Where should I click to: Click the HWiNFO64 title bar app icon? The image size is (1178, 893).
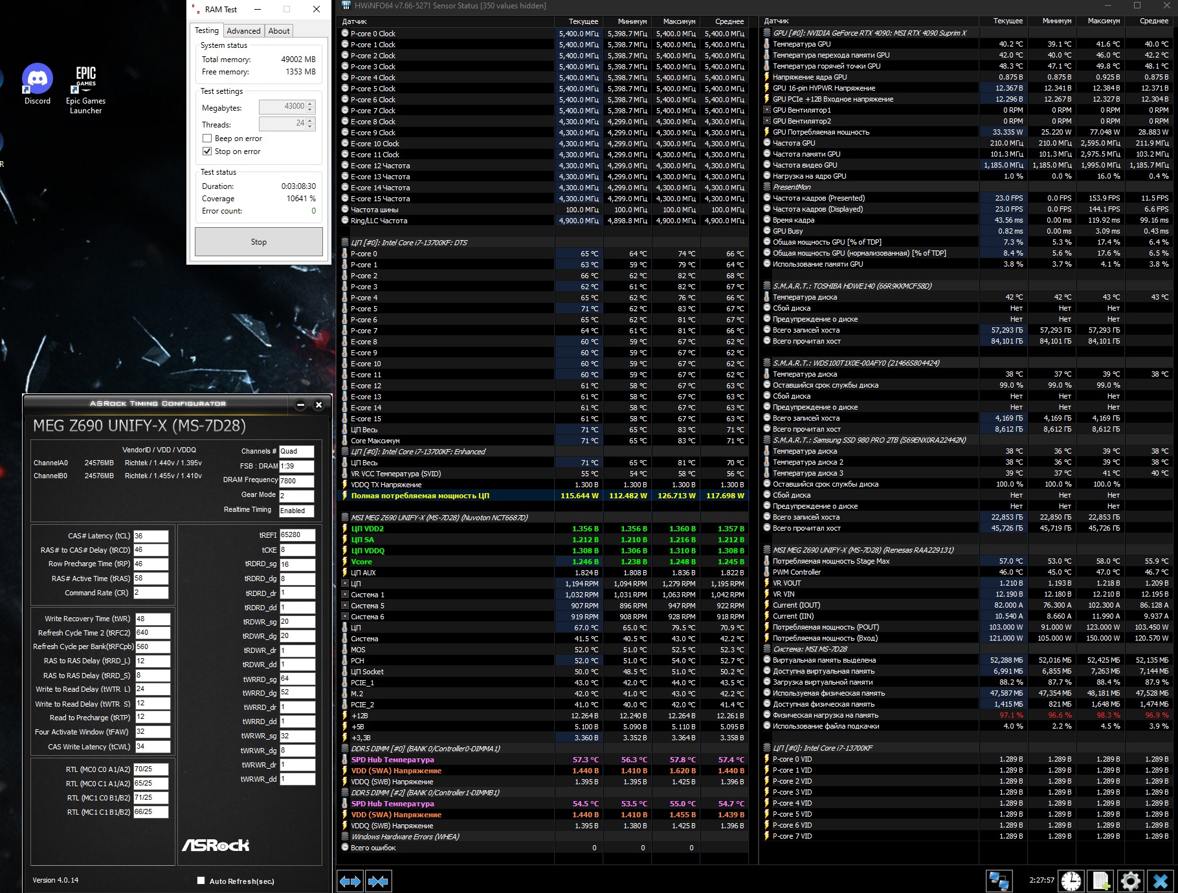346,6
